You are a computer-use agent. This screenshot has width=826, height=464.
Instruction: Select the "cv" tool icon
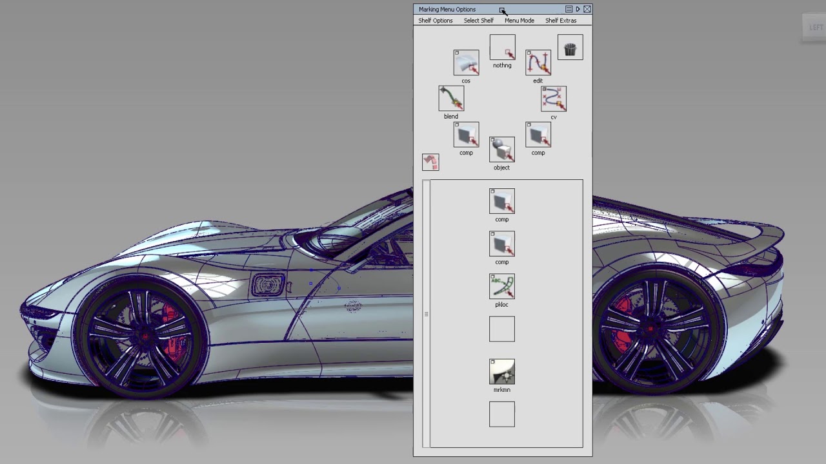coord(553,98)
